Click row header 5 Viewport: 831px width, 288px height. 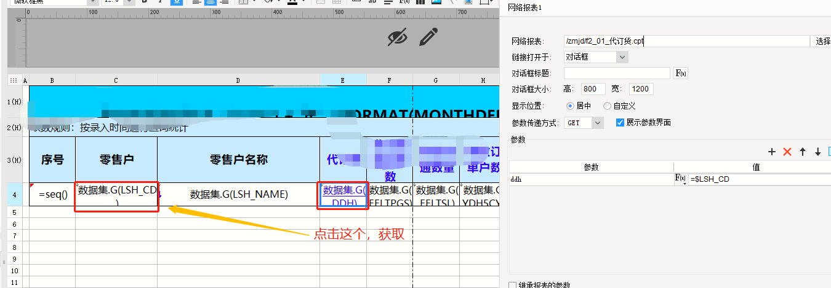[x=14, y=212]
